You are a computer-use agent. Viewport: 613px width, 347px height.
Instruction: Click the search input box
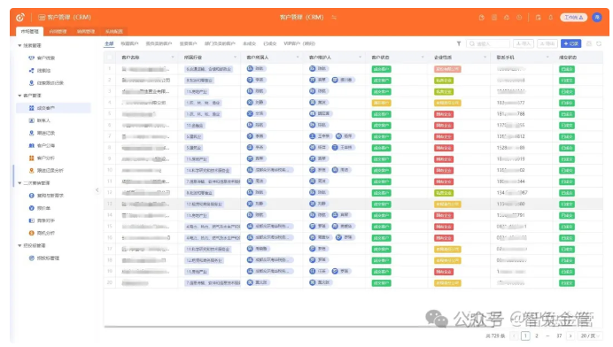point(488,43)
